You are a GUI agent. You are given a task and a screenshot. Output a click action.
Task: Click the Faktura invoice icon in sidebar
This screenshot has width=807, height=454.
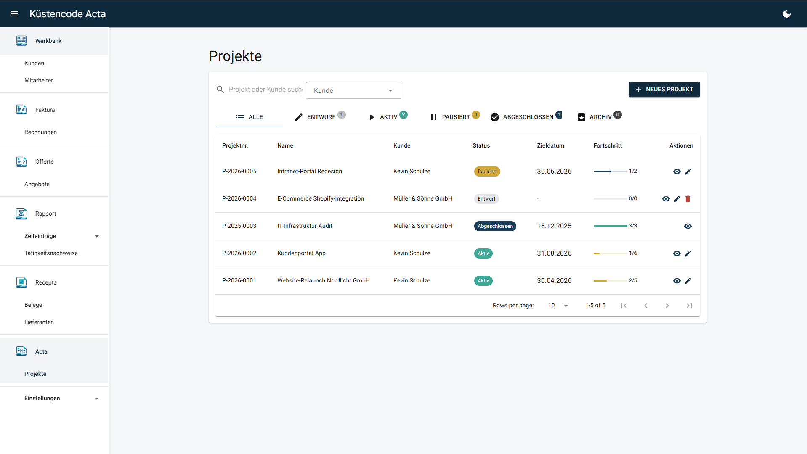click(21, 110)
